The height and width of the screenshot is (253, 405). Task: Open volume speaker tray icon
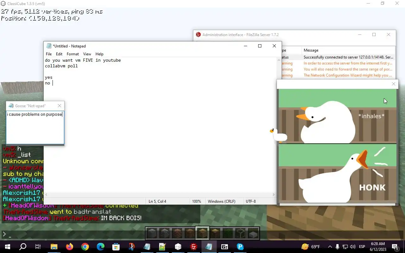pos(353,247)
